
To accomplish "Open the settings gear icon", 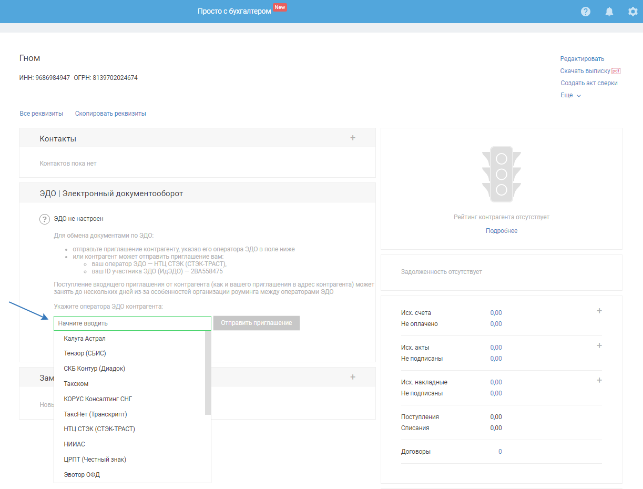I will (x=633, y=12).
